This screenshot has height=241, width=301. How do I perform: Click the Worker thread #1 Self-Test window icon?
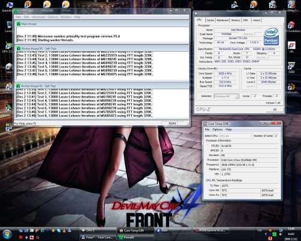[x=19, y=49]
